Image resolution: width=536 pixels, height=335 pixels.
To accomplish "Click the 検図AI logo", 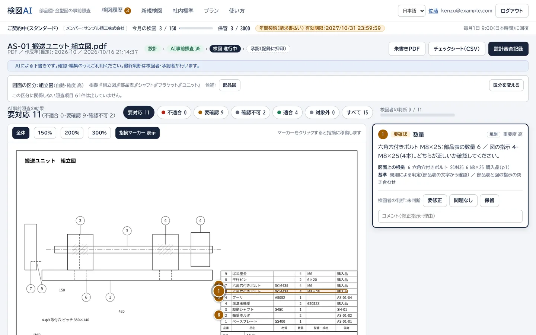I will coord(20,11).
